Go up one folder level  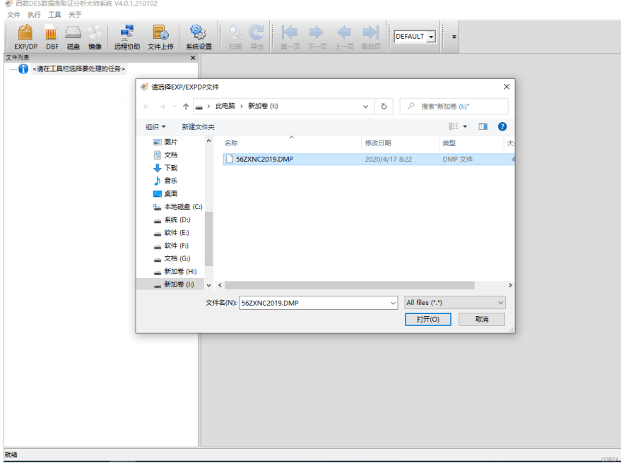coord(186,107)
